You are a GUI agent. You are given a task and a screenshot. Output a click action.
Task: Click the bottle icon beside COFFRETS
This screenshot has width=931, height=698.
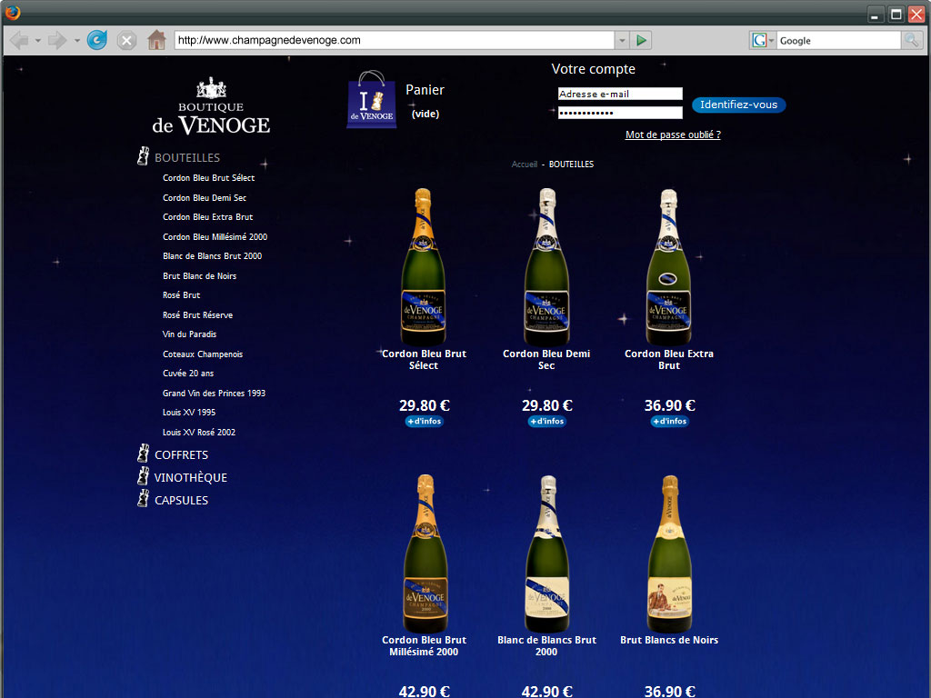coord(143,453)
